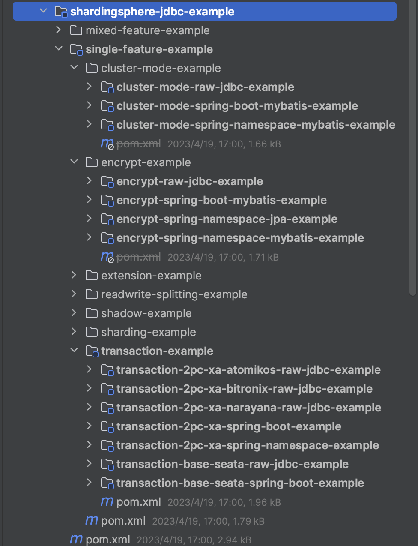Click the module icon of transaction-example

click(92, 351)
